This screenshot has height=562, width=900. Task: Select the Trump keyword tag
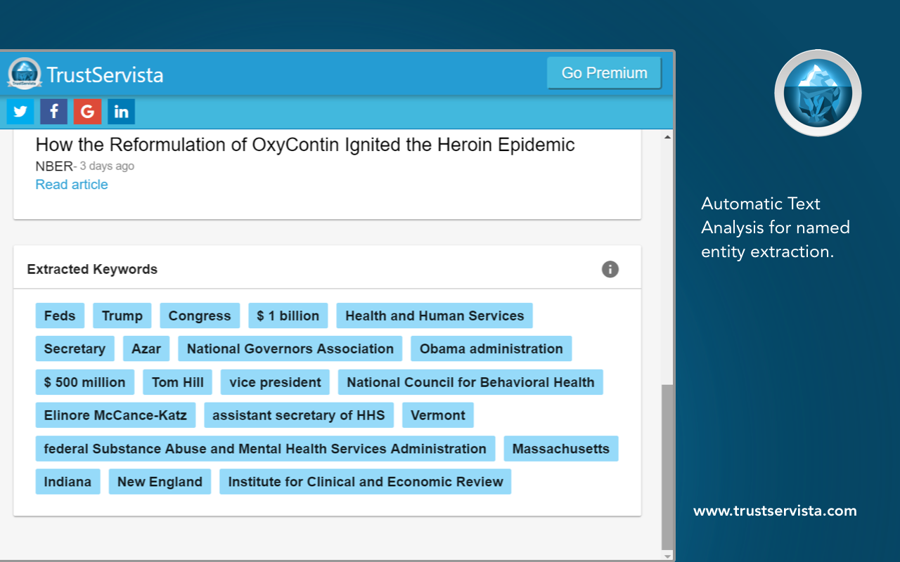point(122,316)
